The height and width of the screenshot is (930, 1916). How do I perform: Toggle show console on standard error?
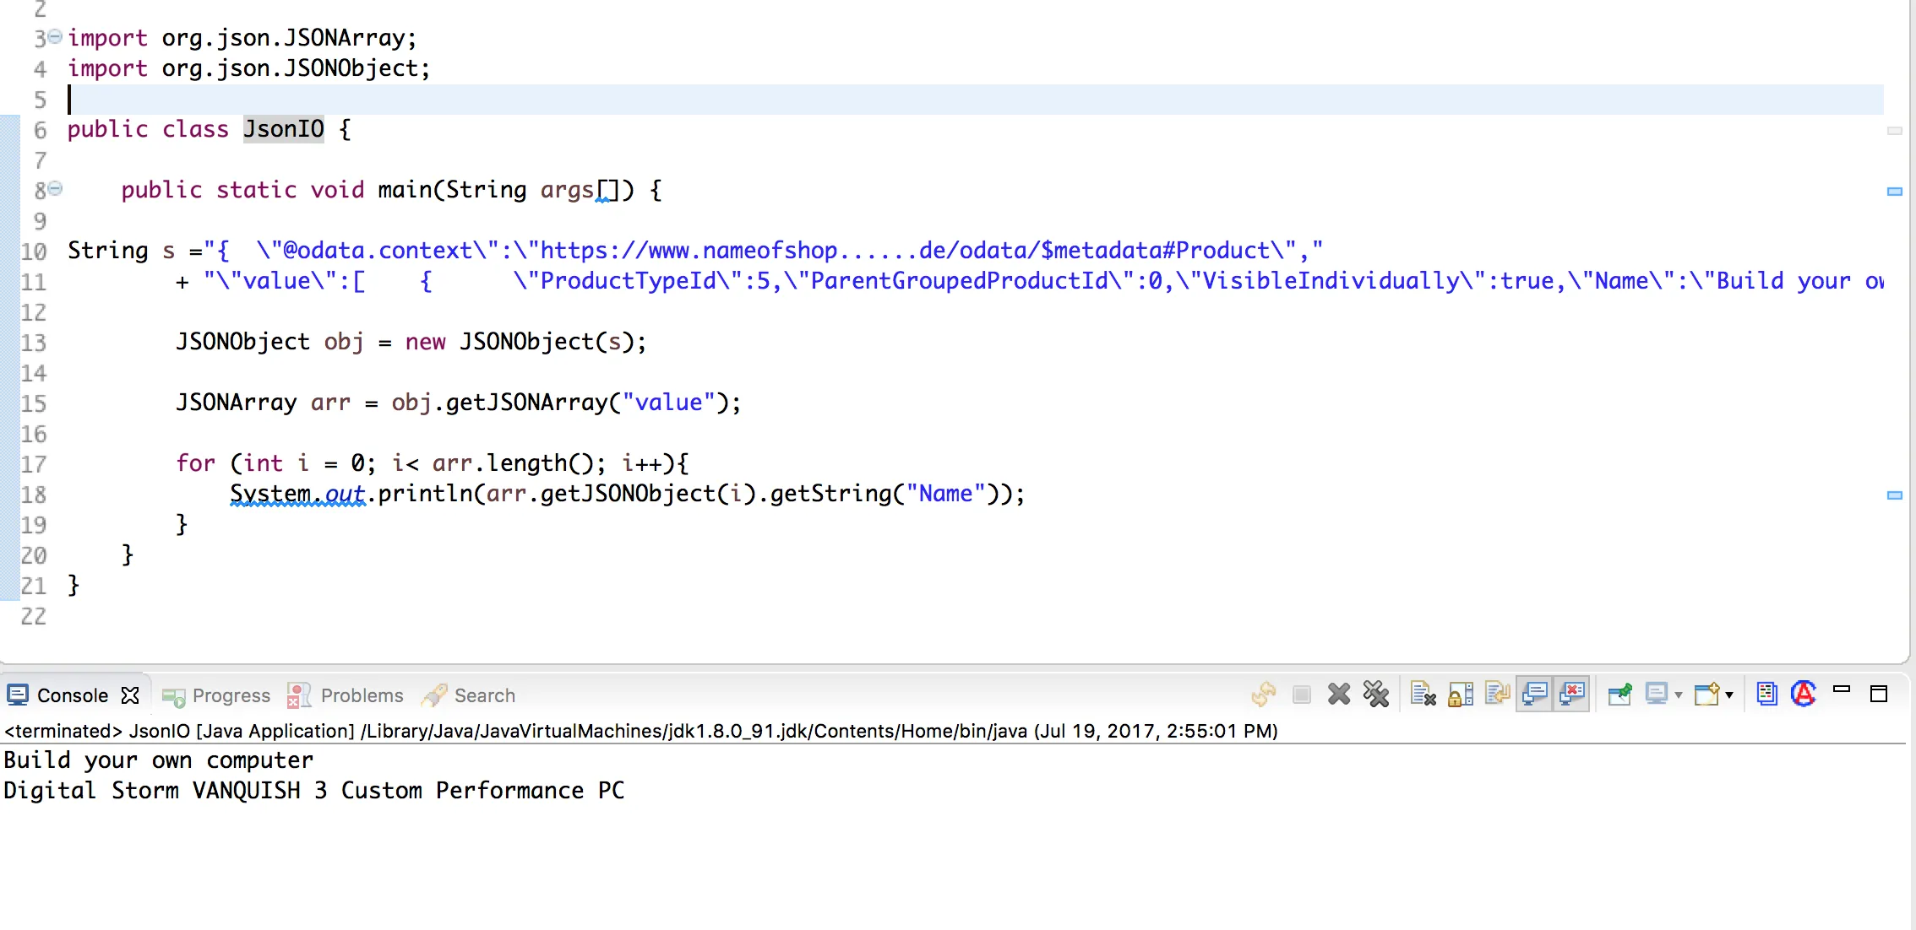[x=1572, y=695]
